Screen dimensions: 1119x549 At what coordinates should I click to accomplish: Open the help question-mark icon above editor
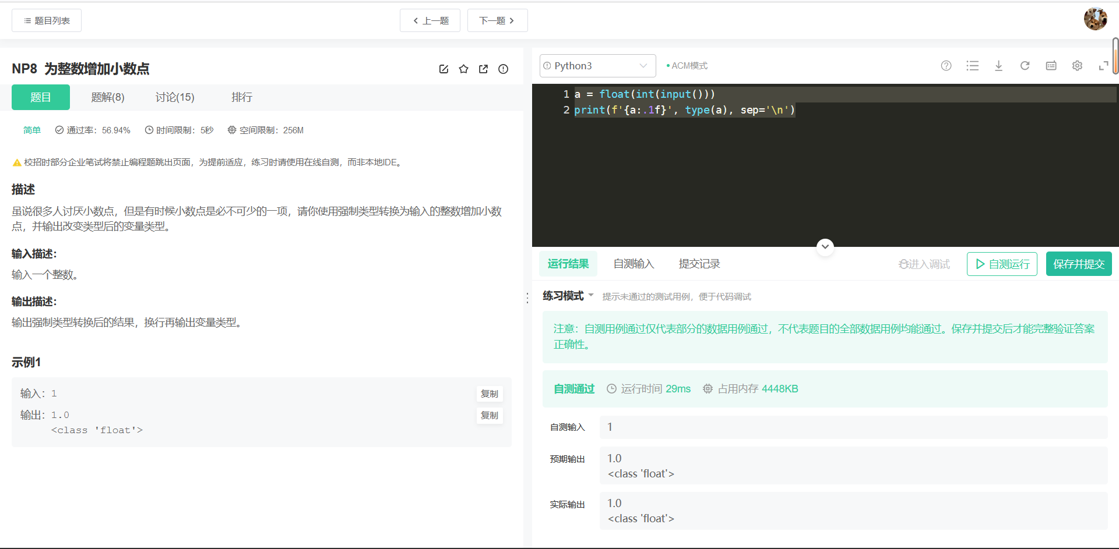click(946, 66)
